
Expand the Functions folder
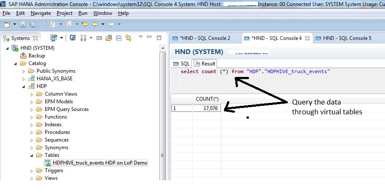(x=32, y=117)
